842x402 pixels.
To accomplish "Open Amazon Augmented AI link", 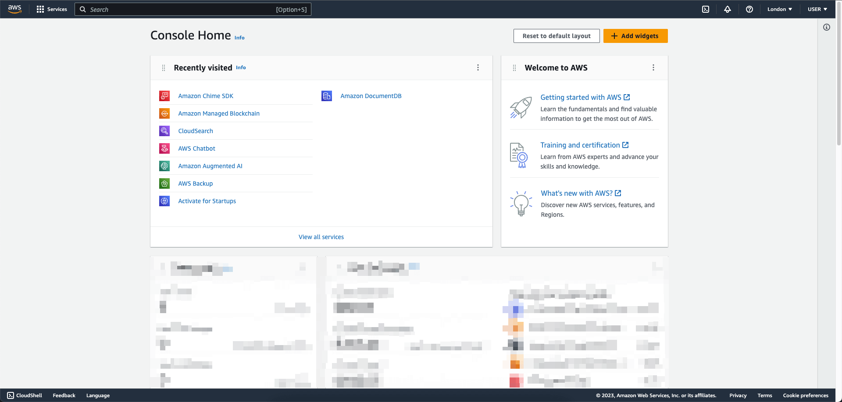I will tap(210, 166).
